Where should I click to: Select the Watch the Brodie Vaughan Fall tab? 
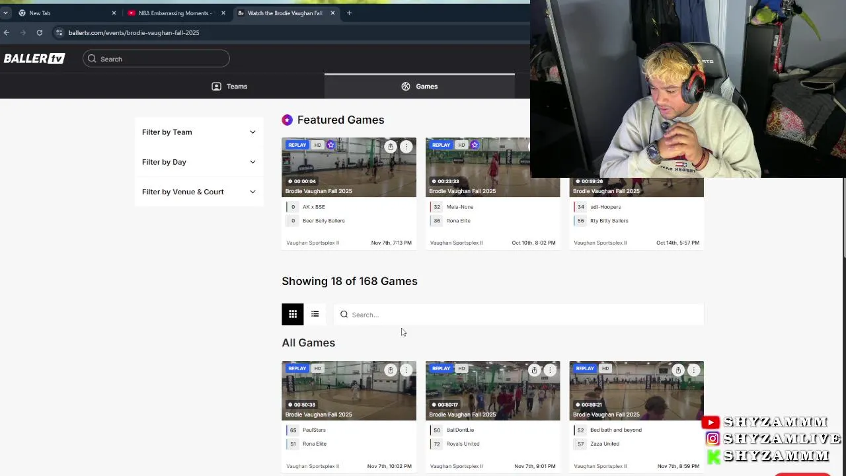[285, 13]
